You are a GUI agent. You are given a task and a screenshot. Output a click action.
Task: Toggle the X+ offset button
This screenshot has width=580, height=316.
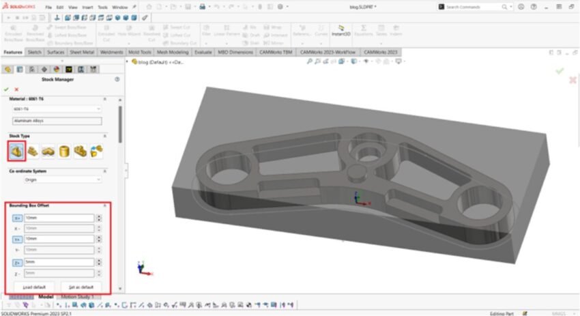[17, 218]
